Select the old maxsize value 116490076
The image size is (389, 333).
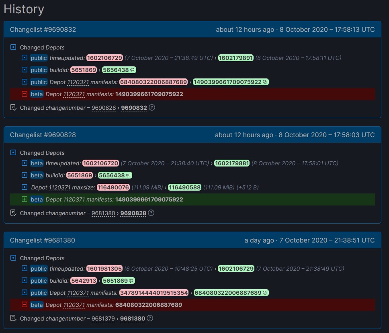(x=113, y=187)
